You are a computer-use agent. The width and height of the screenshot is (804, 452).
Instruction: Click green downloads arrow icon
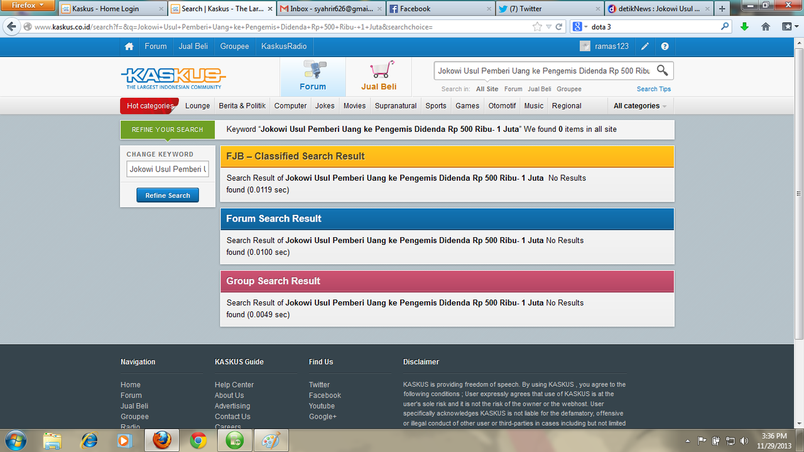point(744,27)
